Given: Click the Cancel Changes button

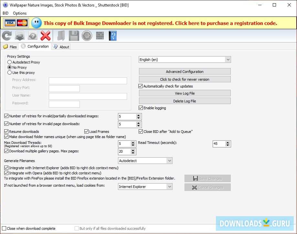Looking at the screenshot, I should click(x=207, y=187).
